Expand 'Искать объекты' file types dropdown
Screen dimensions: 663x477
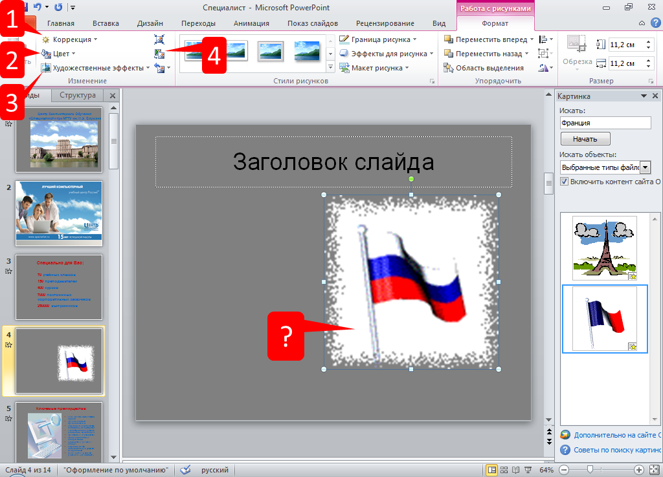(644, 167)
